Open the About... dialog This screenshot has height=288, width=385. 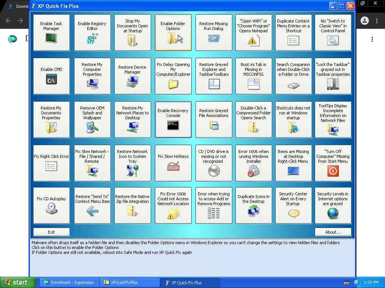coord(333,232)
